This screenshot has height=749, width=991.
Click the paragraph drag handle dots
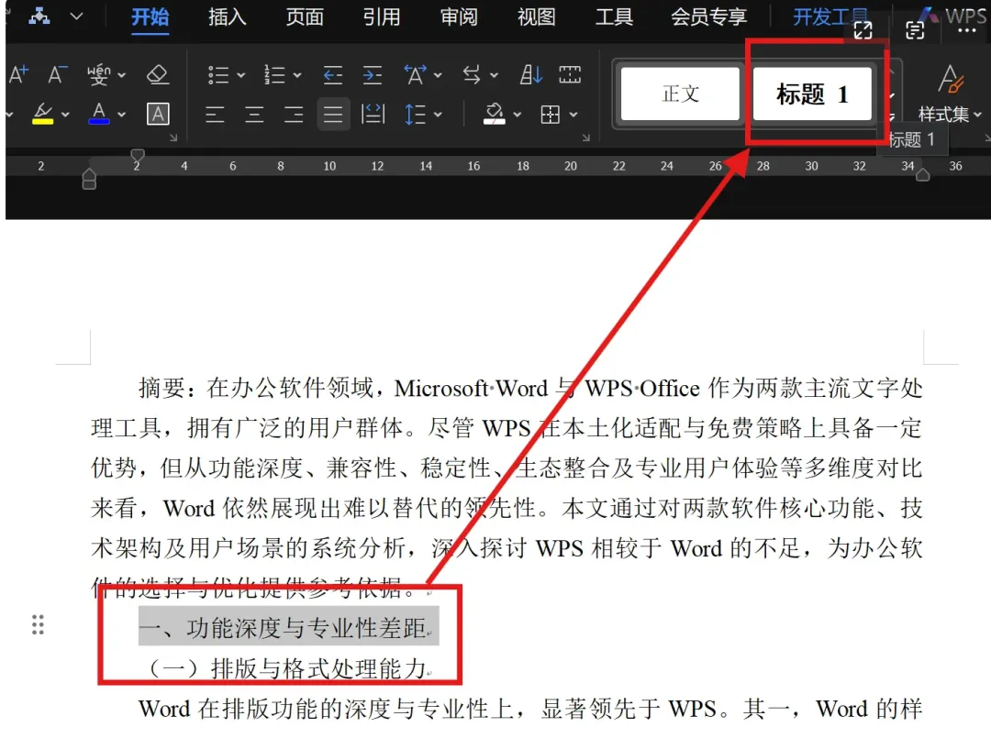point(38,624)
